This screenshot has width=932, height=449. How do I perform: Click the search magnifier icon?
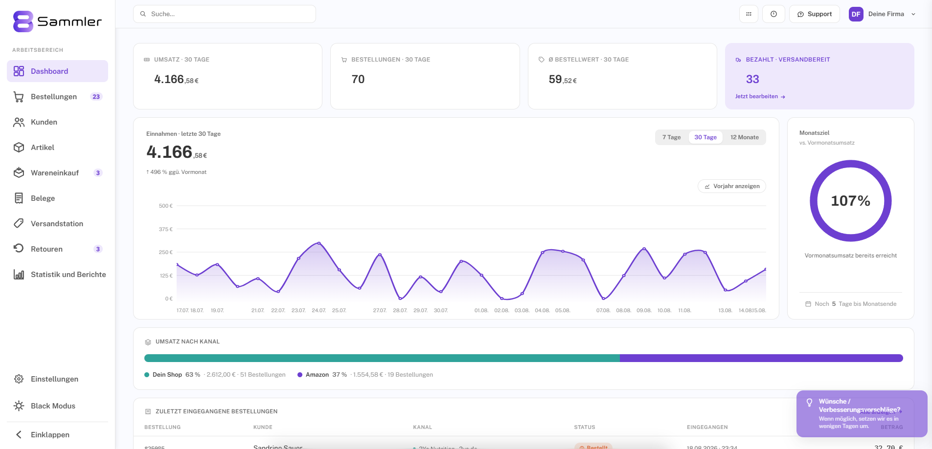pyautogui.click(x=143, y=14)
